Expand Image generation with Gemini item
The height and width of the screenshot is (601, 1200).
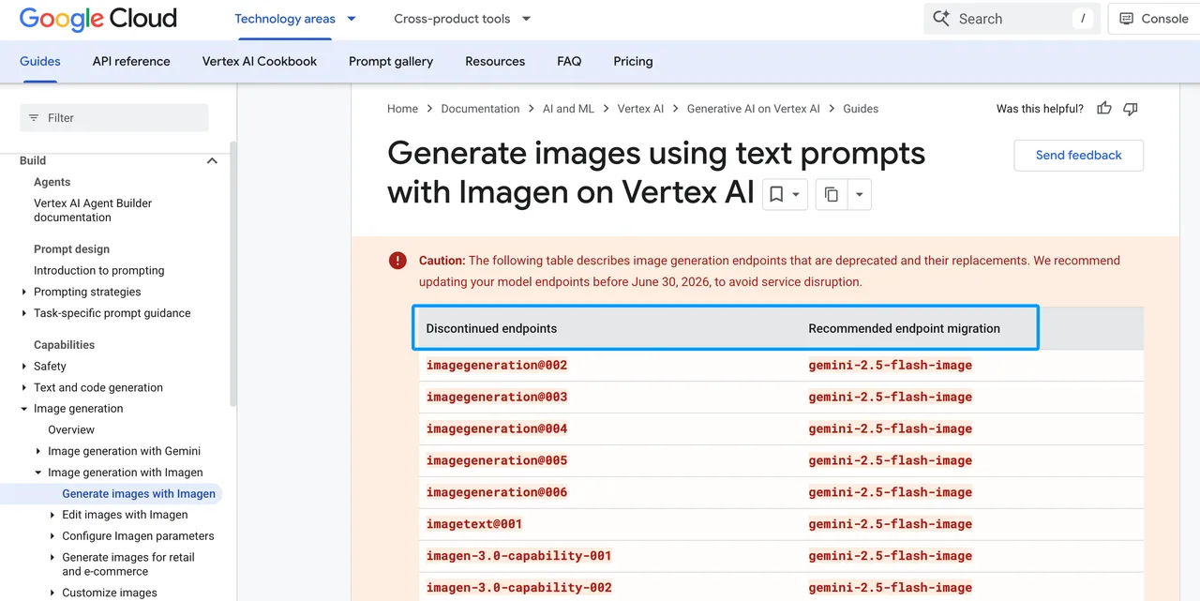coord(38,451)
